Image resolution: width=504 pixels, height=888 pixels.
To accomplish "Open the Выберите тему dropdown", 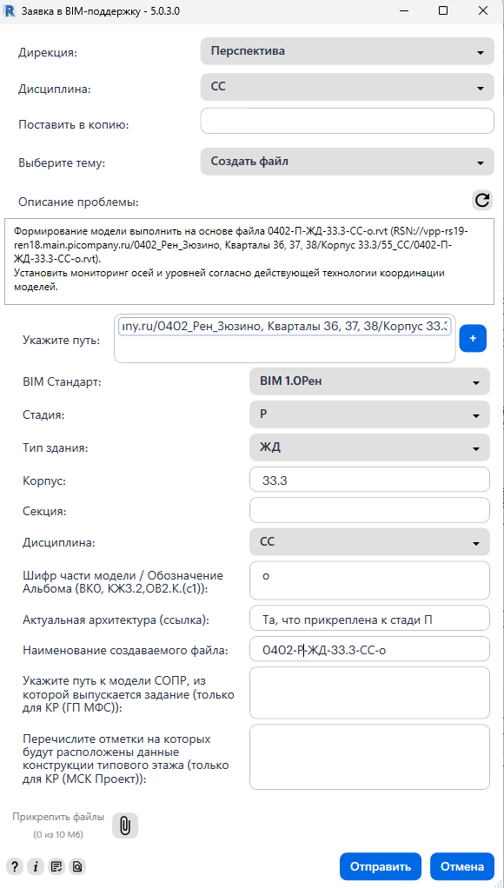I will (x=347, y=162).
